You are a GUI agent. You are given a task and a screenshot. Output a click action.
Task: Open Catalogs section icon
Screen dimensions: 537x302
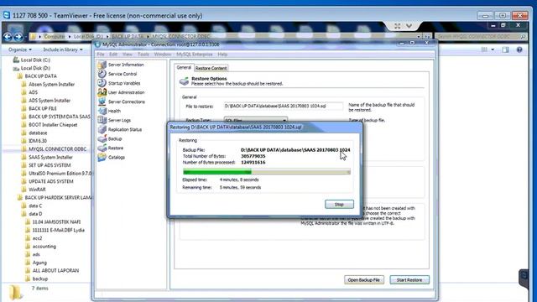pyautogui.click(x=102, y=157)
